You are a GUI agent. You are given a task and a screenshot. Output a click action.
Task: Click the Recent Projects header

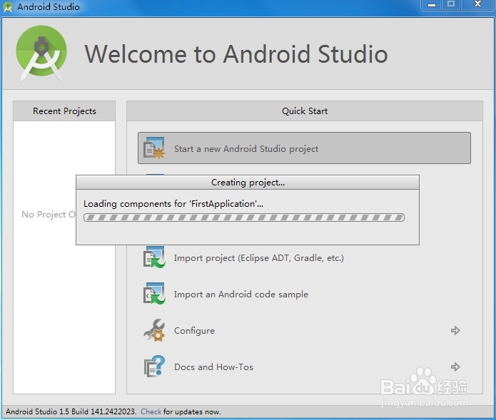64,111
